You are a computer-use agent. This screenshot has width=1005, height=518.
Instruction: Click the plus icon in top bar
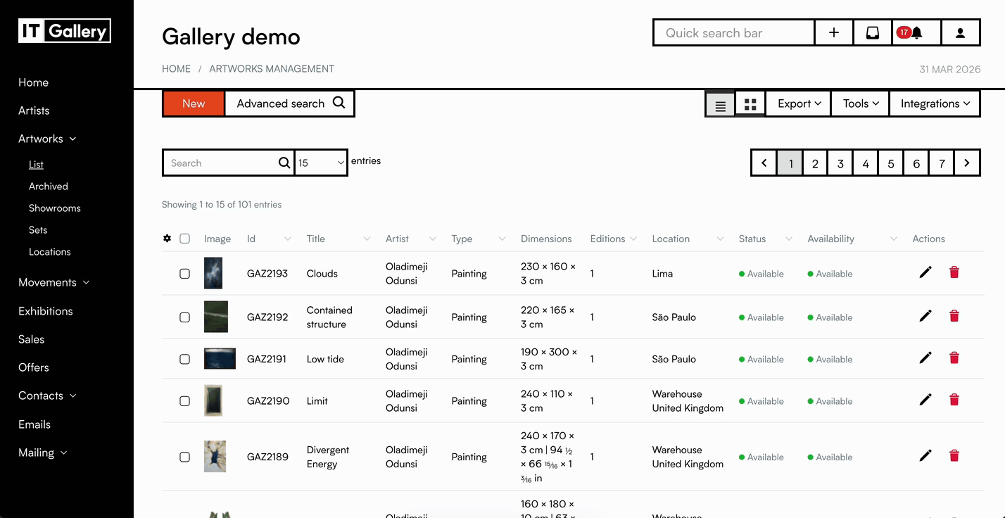coord(833,32)
